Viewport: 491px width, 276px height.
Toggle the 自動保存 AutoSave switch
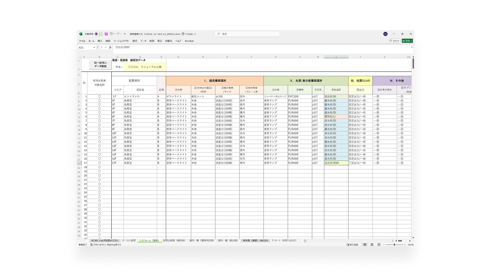(x=99, y=34)
